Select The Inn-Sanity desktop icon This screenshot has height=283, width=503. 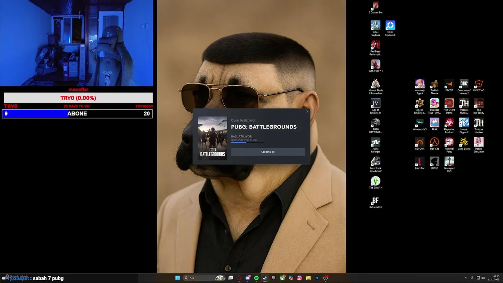point(479,107)
